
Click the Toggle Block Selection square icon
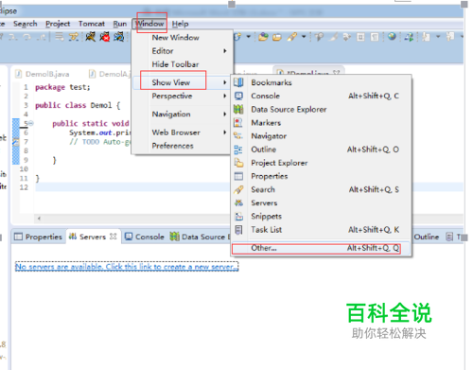(x=360, y=37)
